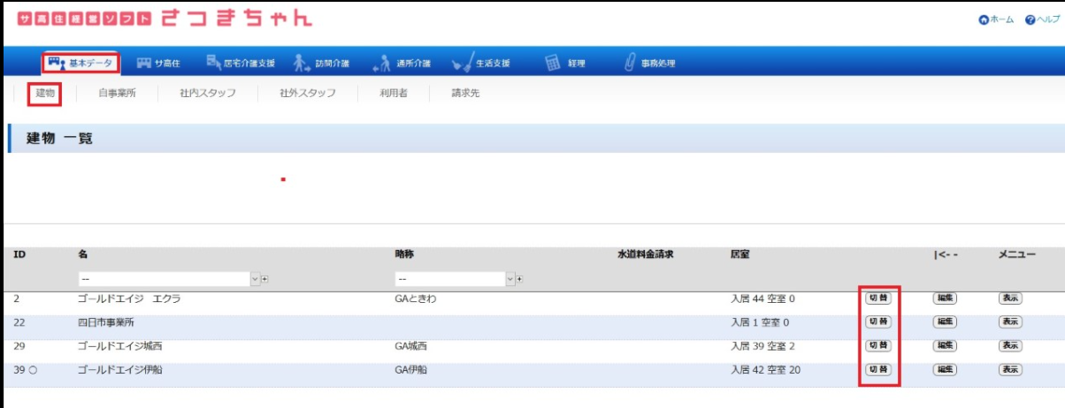
Task: Click the サ高住 bed icon
Action: point(143,63)
